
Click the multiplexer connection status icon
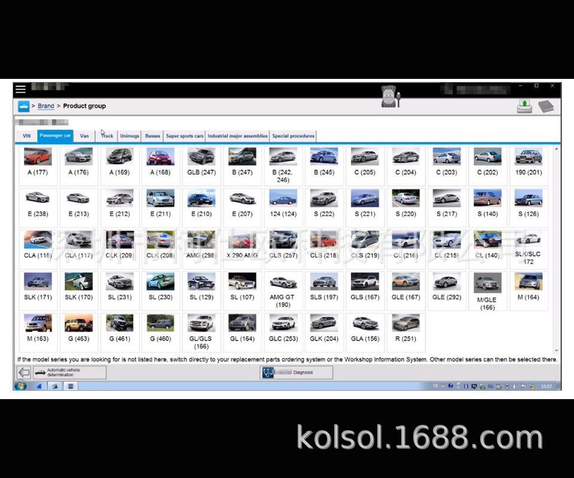click(391, 97)
